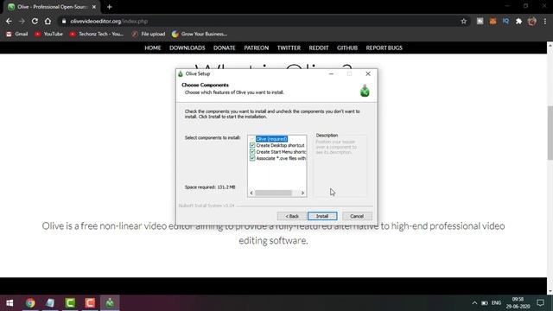Open the Grow Your Business bookmark
The width and height of the screenshot is (553, 311).
pyautogui.click(x=200, y=35)
